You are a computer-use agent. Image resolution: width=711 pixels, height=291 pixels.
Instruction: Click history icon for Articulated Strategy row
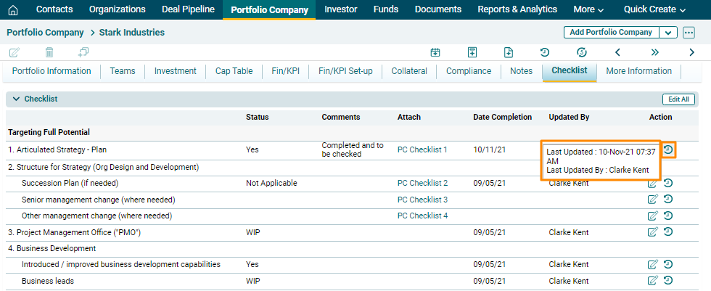pos(669,149)
